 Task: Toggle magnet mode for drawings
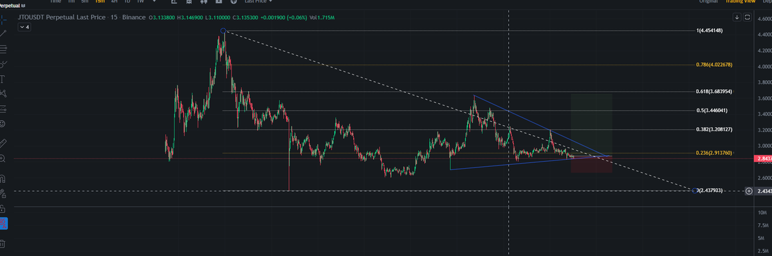3,178
